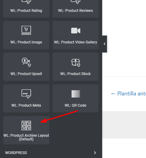The width and height of the screenshot is (146, 158).
Task: Click the Product Video Gallery camera icon
Action: (76, 30)
